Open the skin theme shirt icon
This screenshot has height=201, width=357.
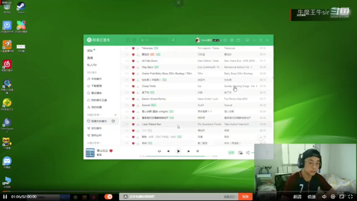[x=225, y=40]
